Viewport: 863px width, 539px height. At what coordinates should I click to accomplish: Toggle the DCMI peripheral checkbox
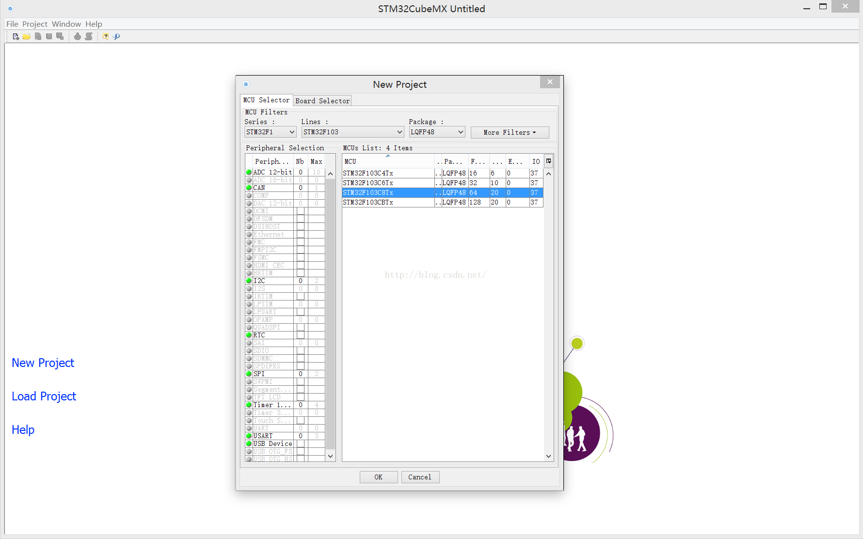tap(301, 211)
